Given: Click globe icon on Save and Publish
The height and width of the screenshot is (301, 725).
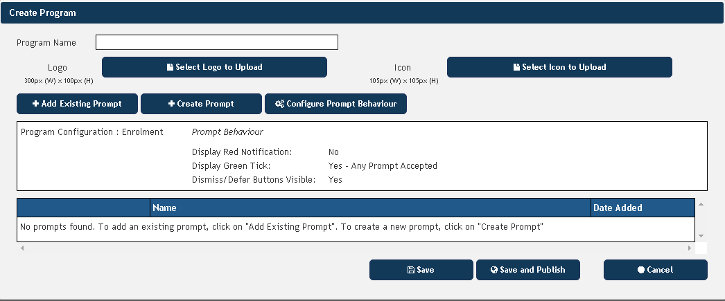Looking at the screenshot, I should click(x=493, y=270).
